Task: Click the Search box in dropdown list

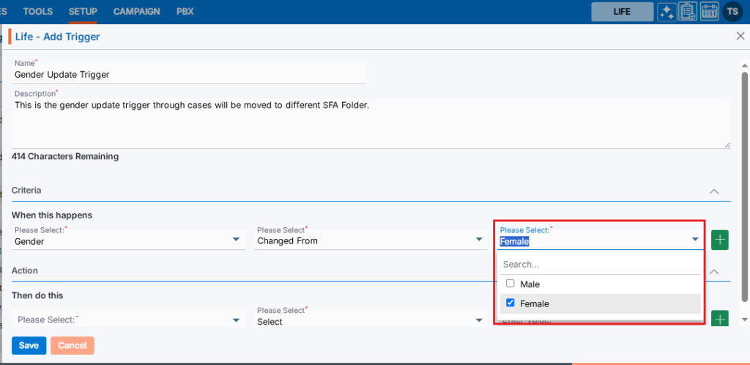Action: [599, 264]
